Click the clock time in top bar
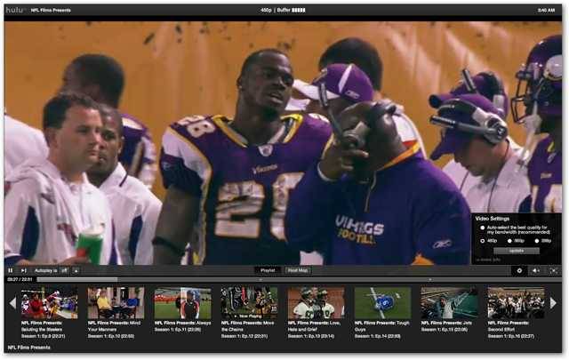Viewport: 569px width, 360px height. [x=546, y=10]
